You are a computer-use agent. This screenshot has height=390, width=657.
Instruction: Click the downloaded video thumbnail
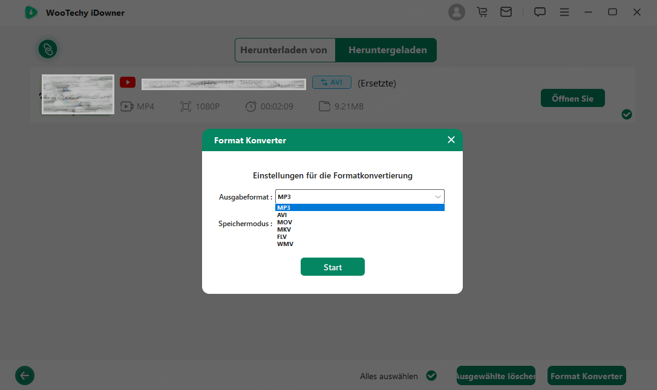[78, 94]
